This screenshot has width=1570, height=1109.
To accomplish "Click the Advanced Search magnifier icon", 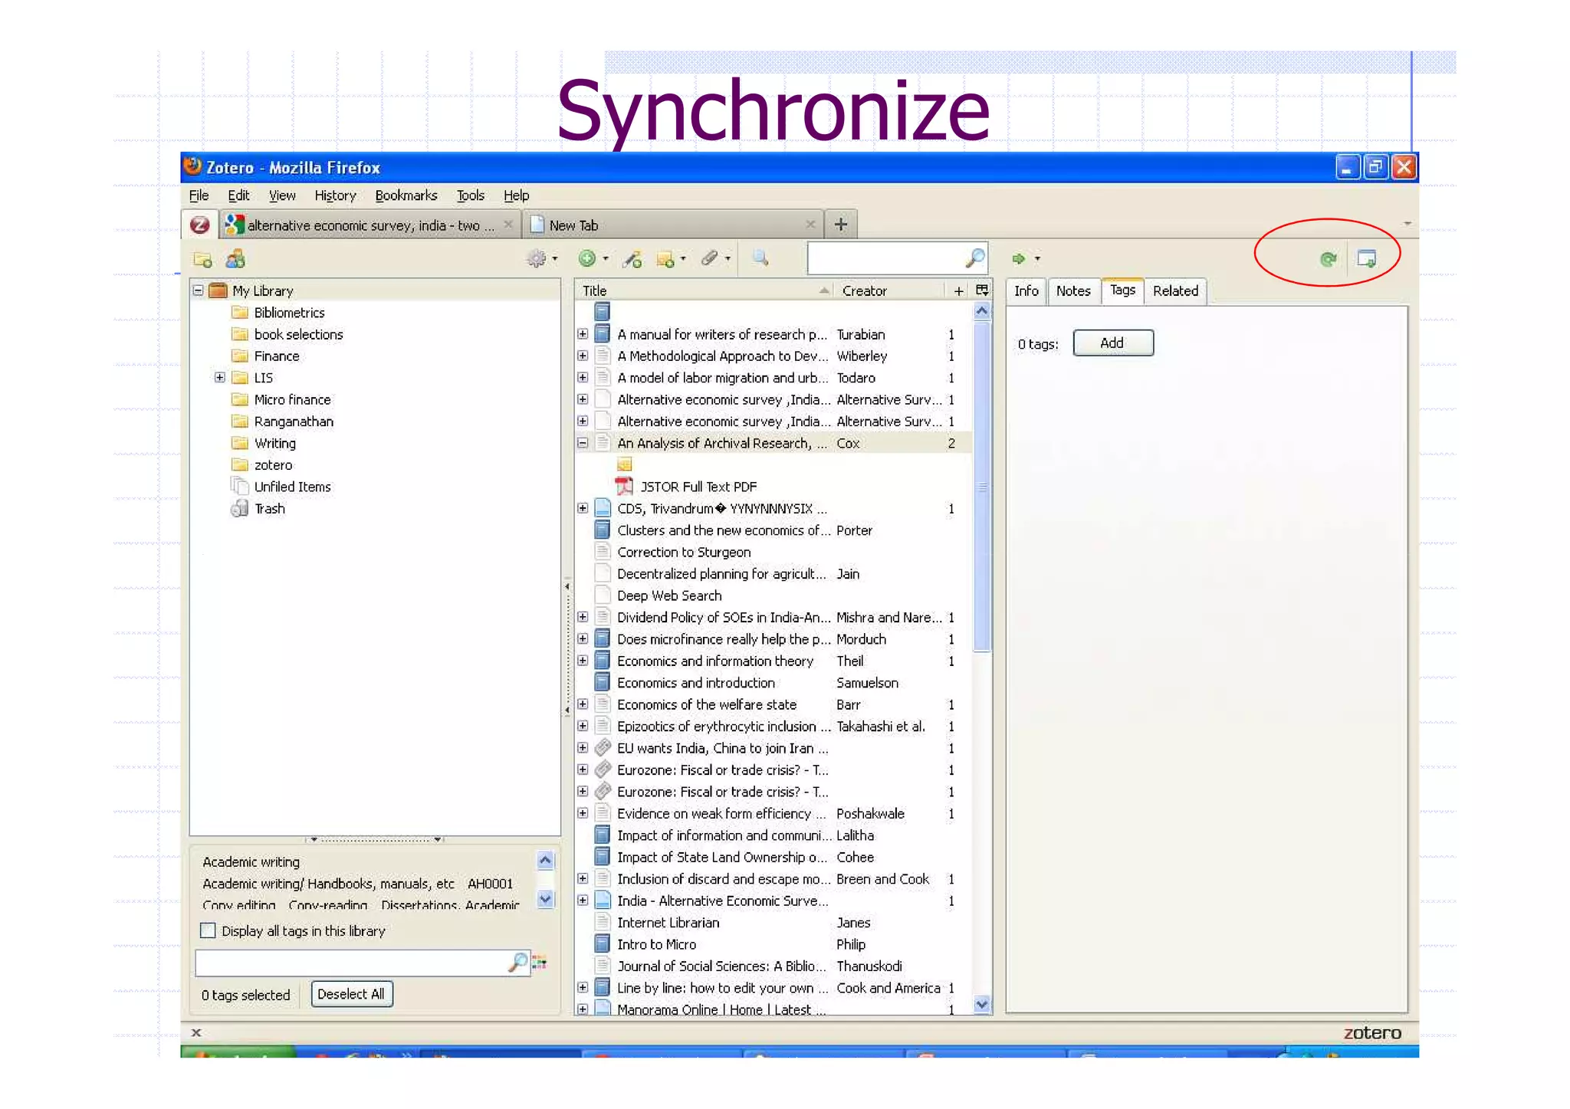I will (760, 258).
